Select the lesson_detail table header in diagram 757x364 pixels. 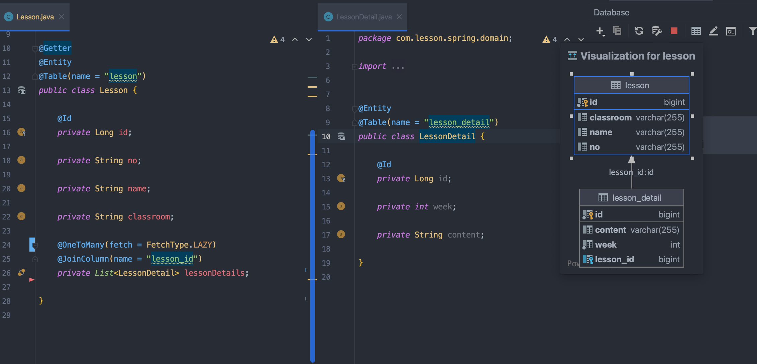coord(631,198)
